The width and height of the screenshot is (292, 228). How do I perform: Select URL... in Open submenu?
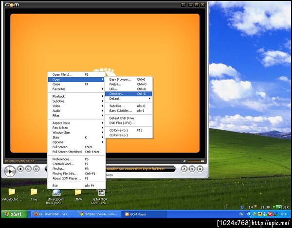point(128,89)
